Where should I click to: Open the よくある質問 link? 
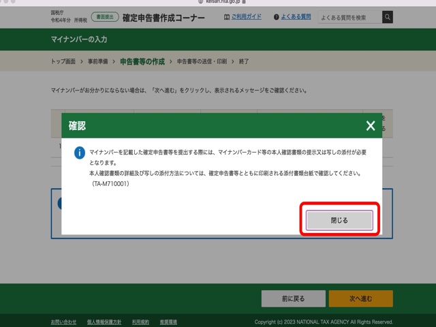[296, 17]
